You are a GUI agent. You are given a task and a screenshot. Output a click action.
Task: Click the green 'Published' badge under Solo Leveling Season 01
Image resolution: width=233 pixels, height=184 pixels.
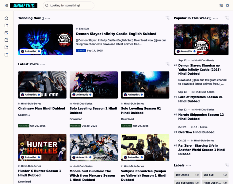(127, 126)
